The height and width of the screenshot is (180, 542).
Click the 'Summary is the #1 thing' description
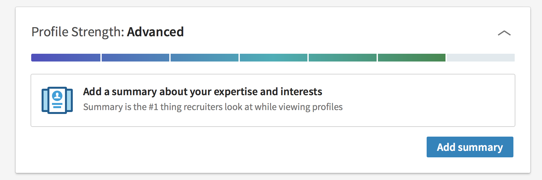pos(213,107)
